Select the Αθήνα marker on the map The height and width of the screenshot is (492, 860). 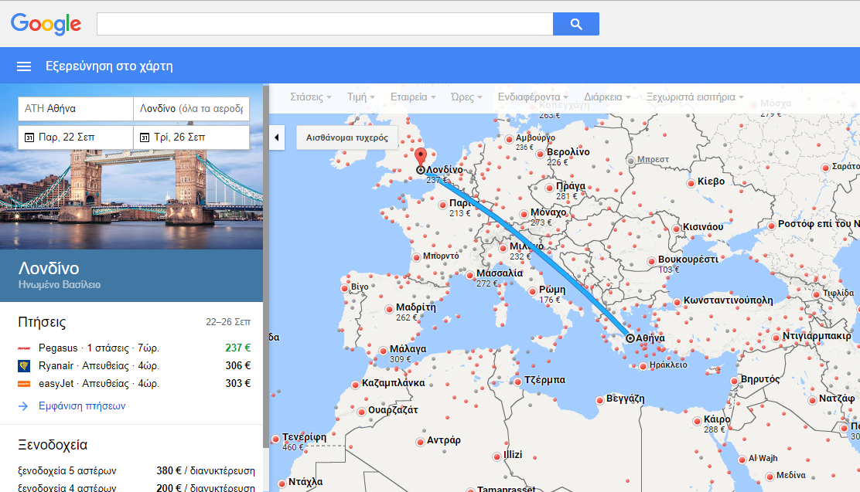tap(632, 338)
